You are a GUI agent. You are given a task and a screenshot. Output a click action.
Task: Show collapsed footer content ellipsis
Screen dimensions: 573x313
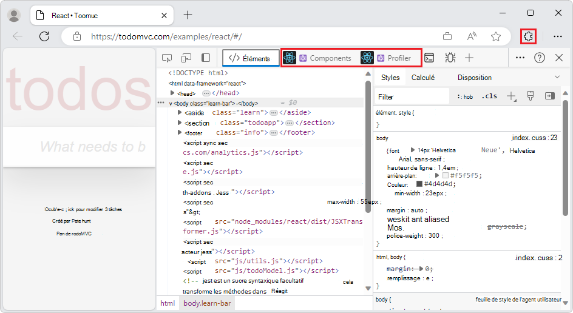pyautogui.click(x=273, y=133)
